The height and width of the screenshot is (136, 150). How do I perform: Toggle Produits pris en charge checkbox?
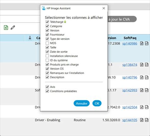click(x=47, y=65)
